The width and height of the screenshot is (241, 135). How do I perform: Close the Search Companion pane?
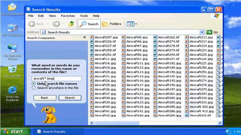[84, 37]
